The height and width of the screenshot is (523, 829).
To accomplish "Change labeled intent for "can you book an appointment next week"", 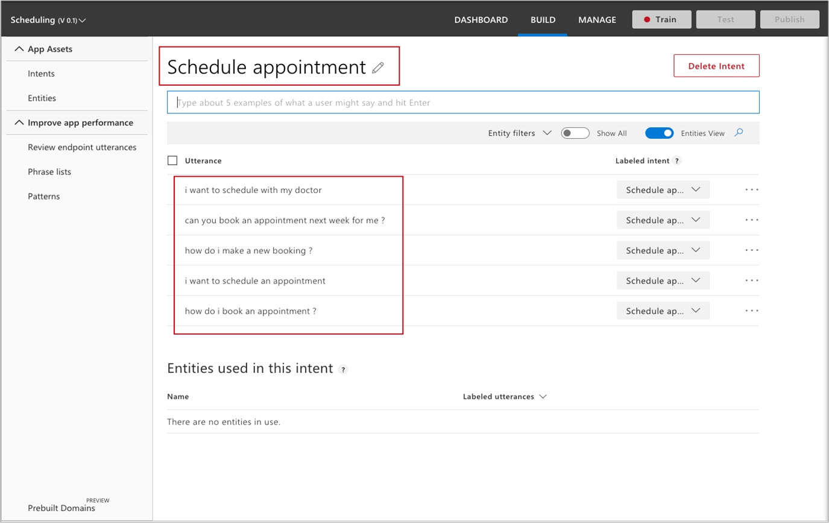I will [663, 220].
